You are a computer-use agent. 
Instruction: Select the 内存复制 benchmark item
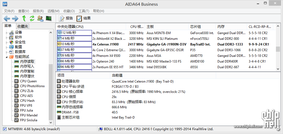pyautogui.click(x=27, y=71)
